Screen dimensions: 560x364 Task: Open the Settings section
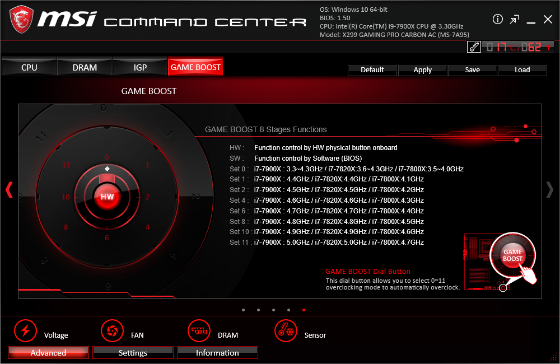click(133, 353)
